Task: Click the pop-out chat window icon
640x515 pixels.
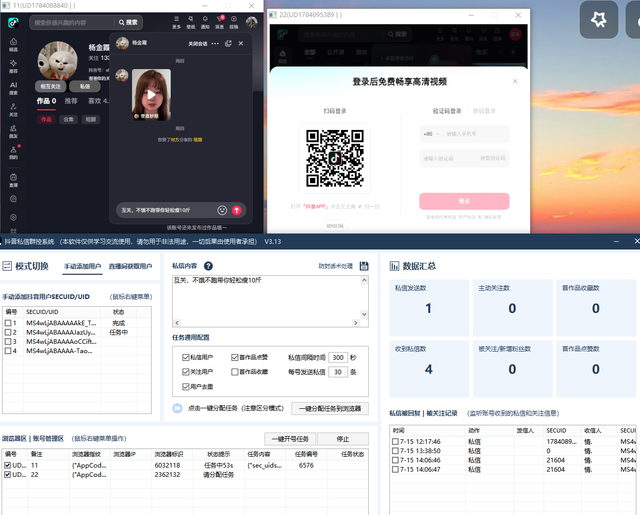Action: [228, 43]
